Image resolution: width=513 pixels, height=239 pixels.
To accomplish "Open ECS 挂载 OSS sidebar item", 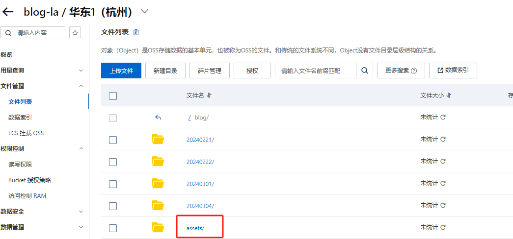I will tap(26, 133).
